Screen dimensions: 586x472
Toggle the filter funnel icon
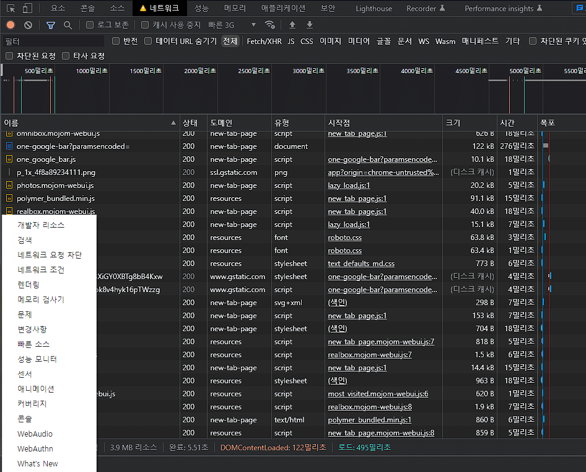(x=50, y=25)
